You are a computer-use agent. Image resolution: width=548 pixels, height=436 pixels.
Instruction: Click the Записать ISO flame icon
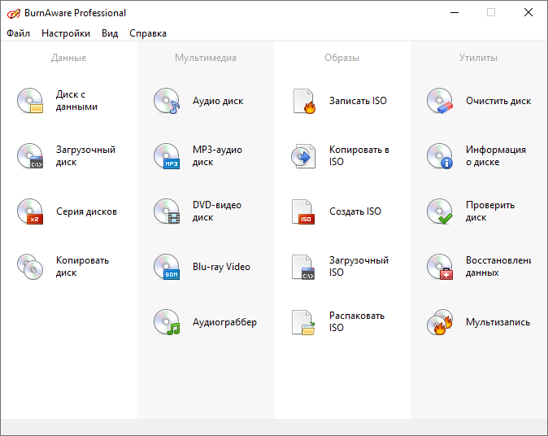pos(303,101)
